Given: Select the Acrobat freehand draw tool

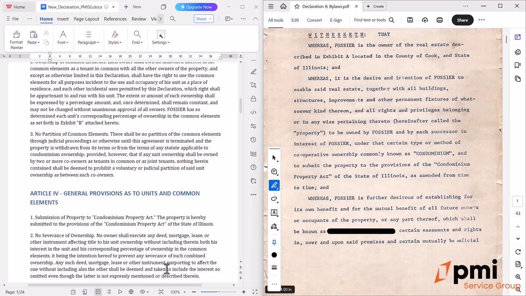Looking at the screenshot, I should click(x=274, y=199).
